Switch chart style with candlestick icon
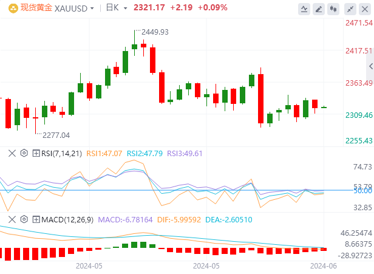The image size is (374, 274). 334,9
